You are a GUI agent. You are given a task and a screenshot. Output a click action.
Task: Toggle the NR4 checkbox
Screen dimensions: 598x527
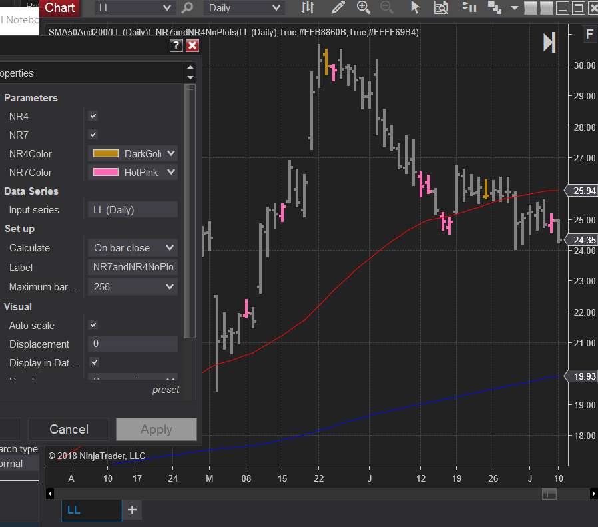[93, 116]
